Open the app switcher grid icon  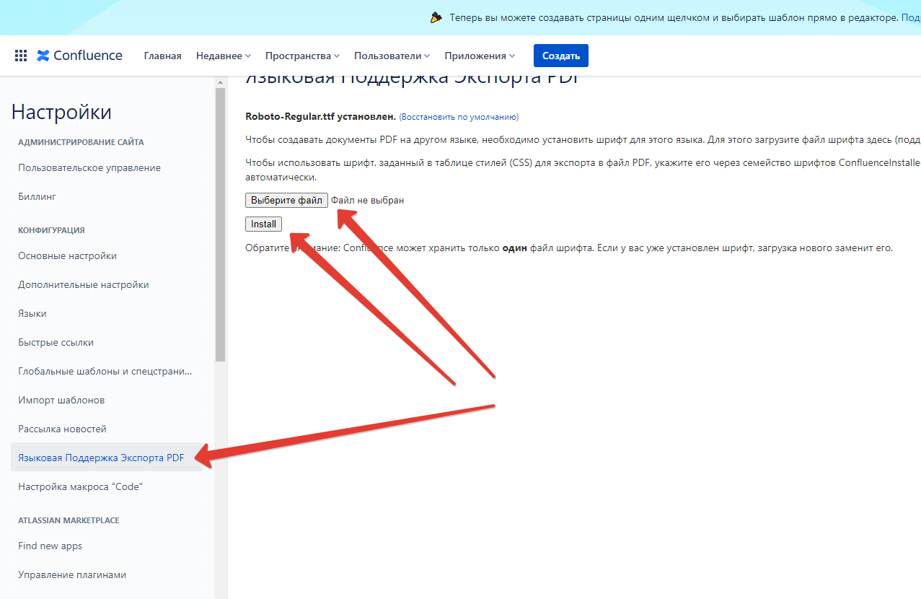tap(21, 56)
